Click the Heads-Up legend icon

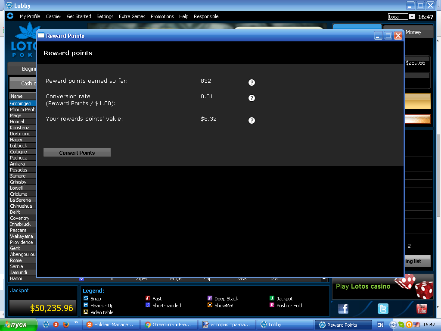[86, 305]
